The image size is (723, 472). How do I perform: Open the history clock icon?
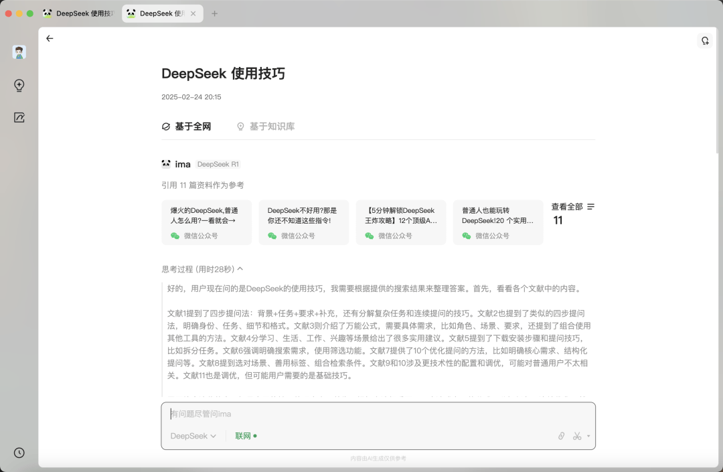19,453
